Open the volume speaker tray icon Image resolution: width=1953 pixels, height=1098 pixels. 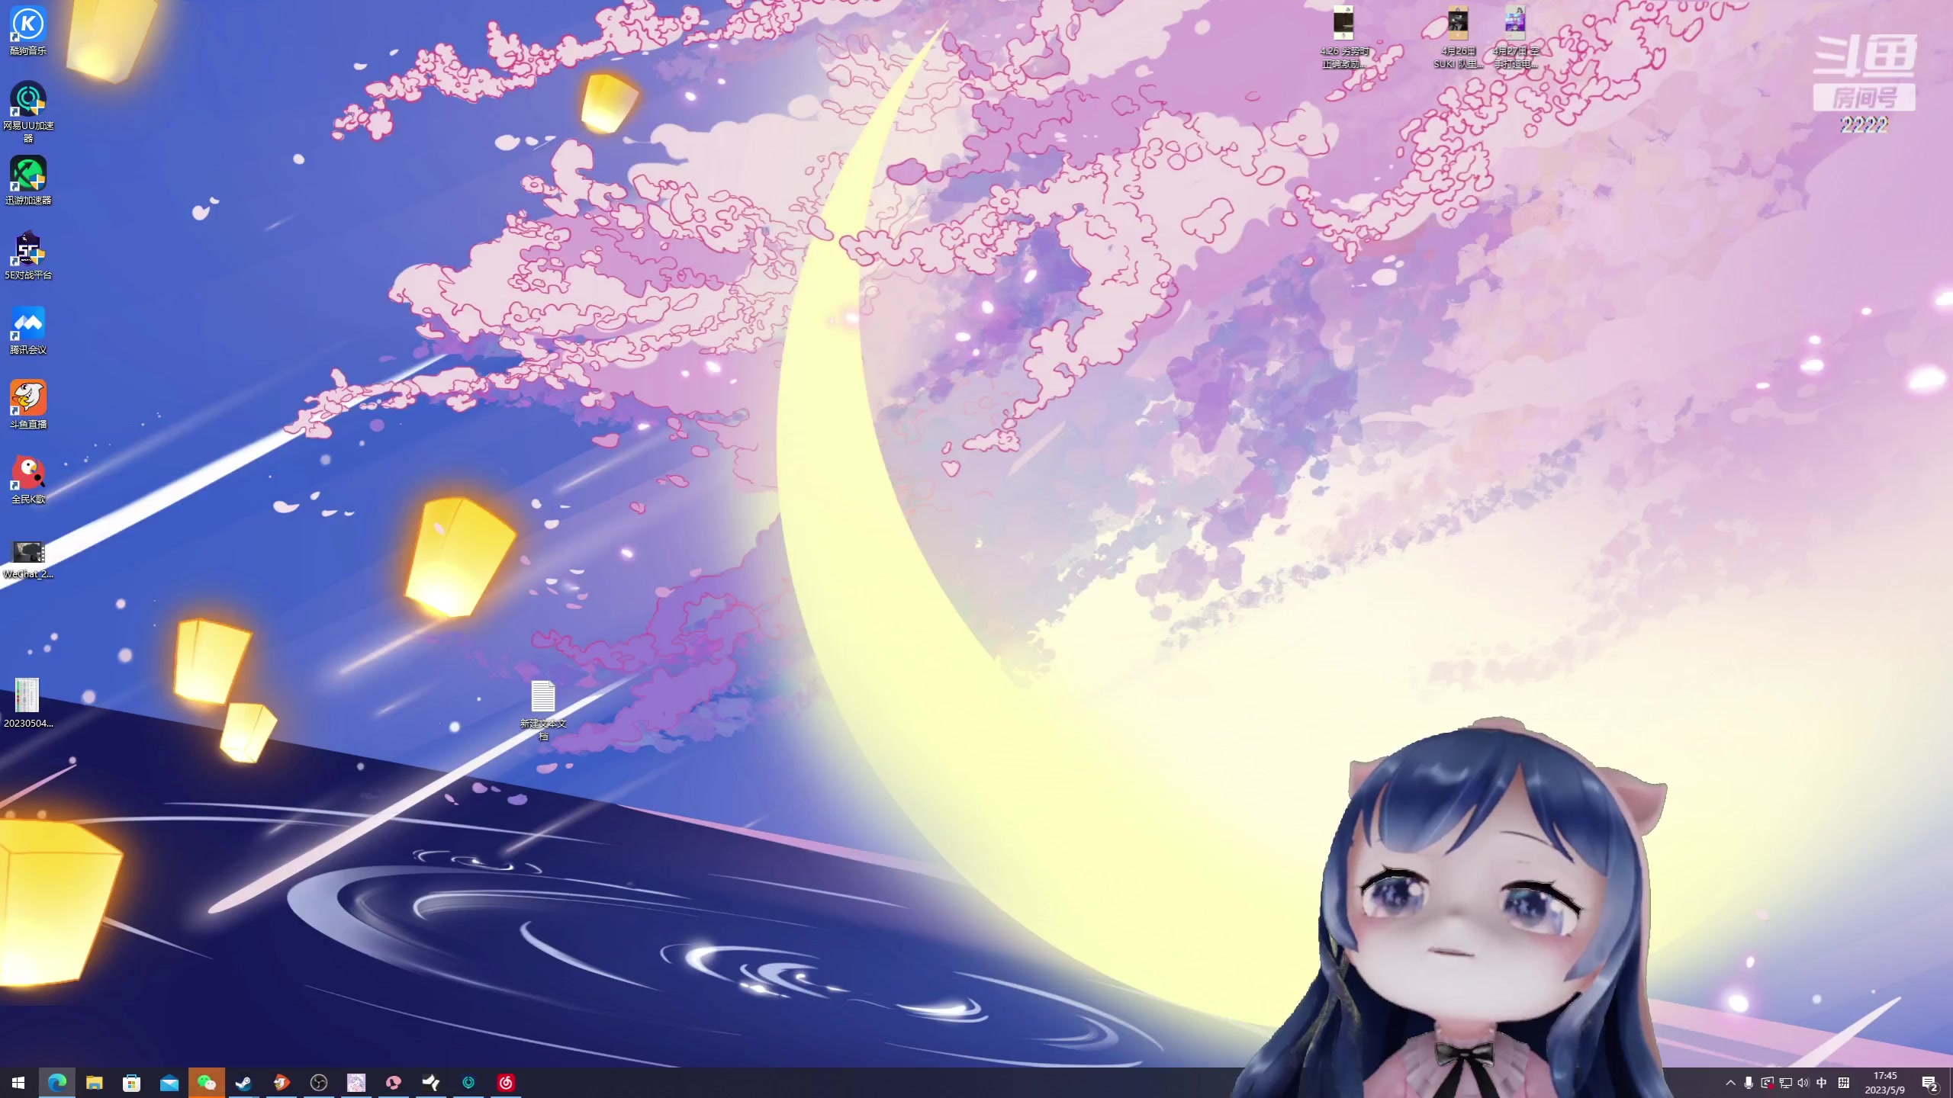[x=1803, y=1083]
